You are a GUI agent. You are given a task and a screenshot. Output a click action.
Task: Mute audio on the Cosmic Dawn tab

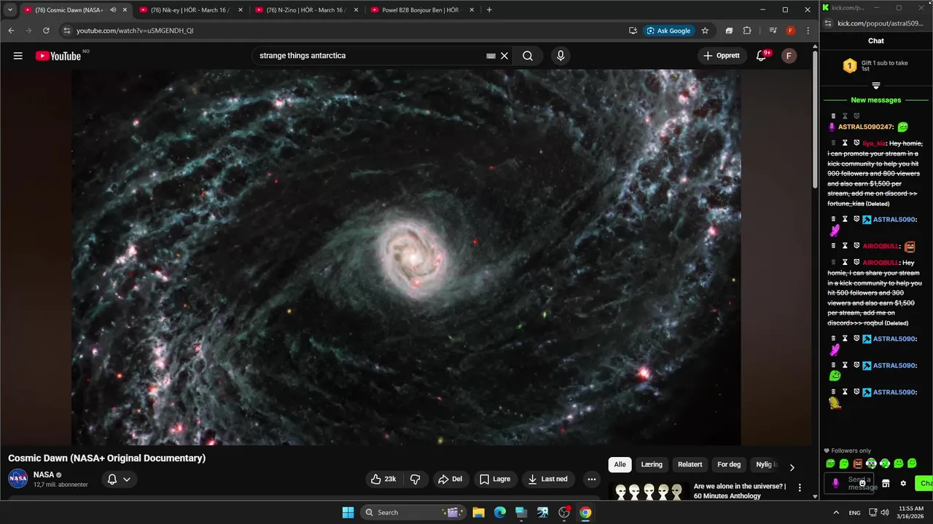click(113, 10)
